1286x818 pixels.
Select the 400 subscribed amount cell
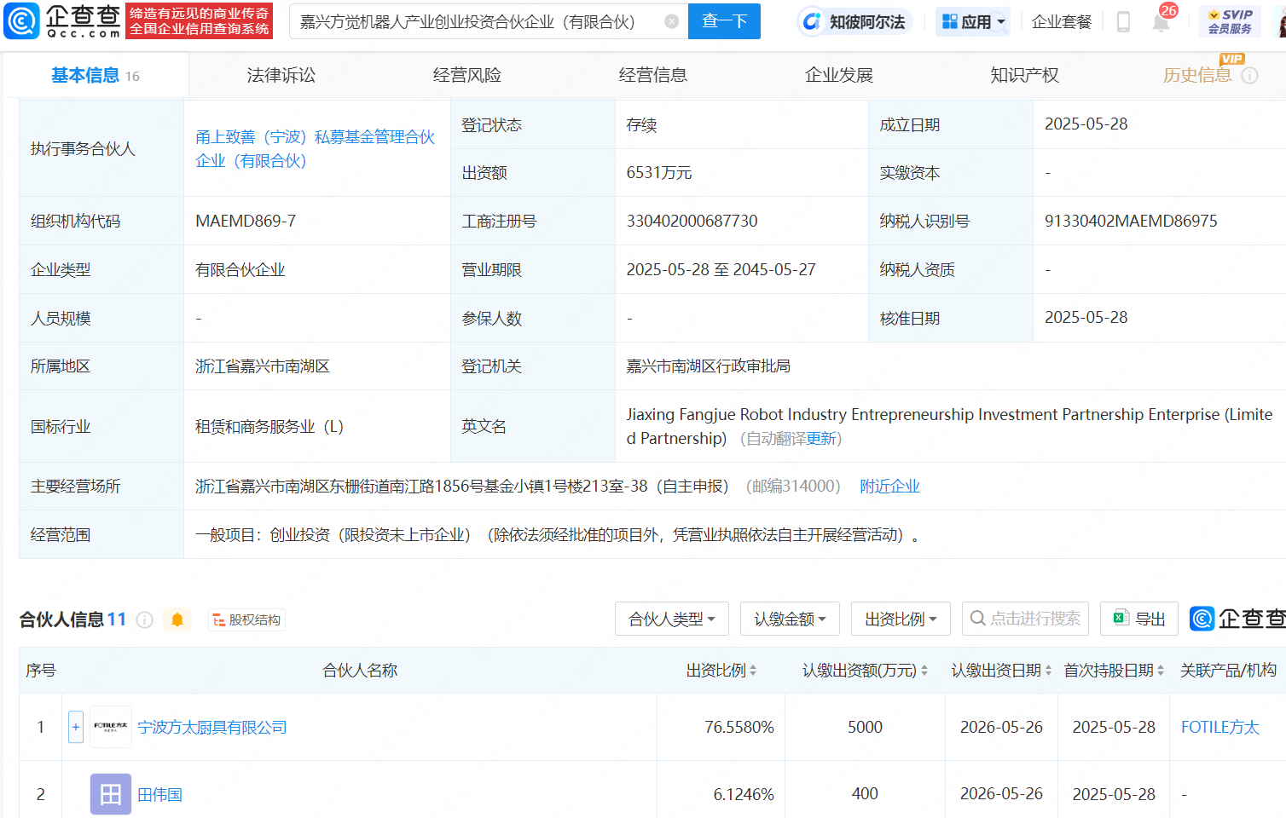(x=865, y=793)
